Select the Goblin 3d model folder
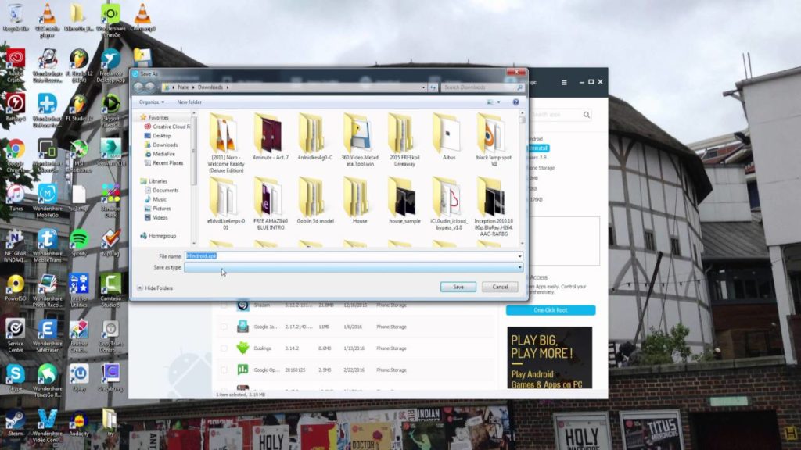The height and width of the screenshot is (450, 801). 315,201
